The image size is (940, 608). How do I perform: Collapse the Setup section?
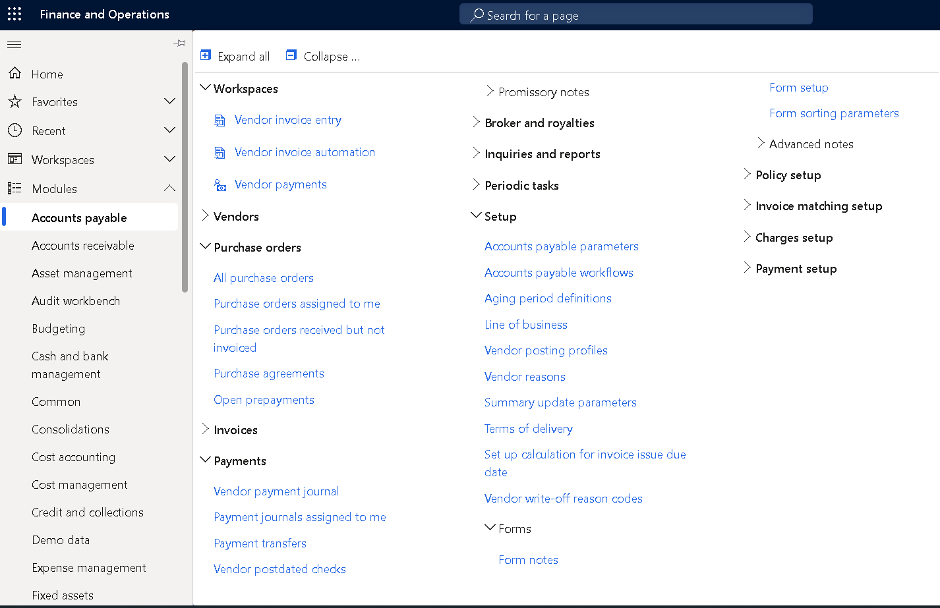tap(476, 215)
